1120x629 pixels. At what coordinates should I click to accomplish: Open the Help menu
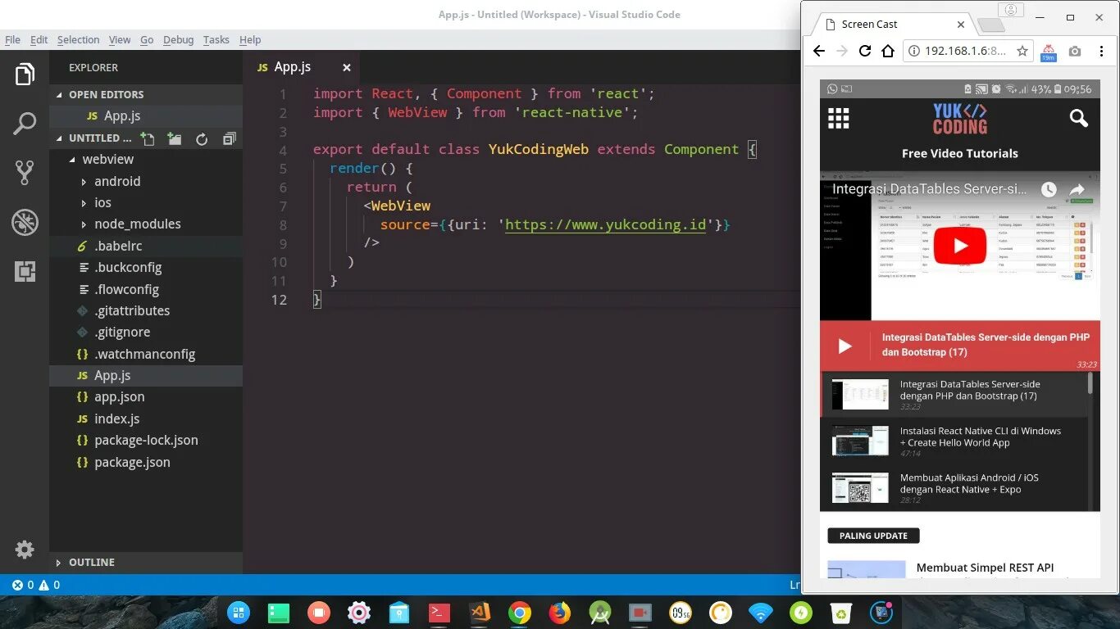(250, 39)
